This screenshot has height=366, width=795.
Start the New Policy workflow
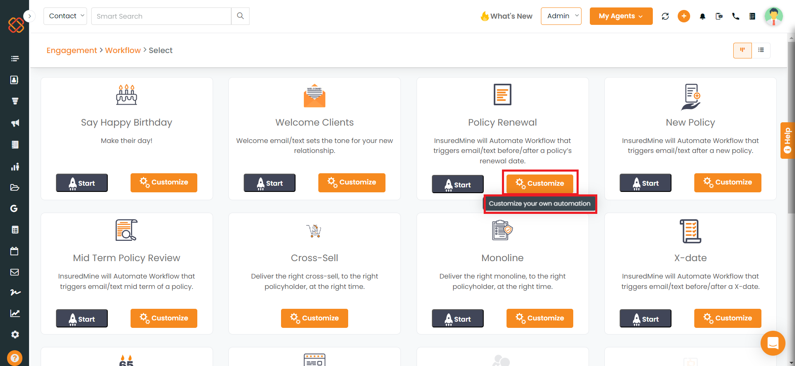tap(645, 183)
